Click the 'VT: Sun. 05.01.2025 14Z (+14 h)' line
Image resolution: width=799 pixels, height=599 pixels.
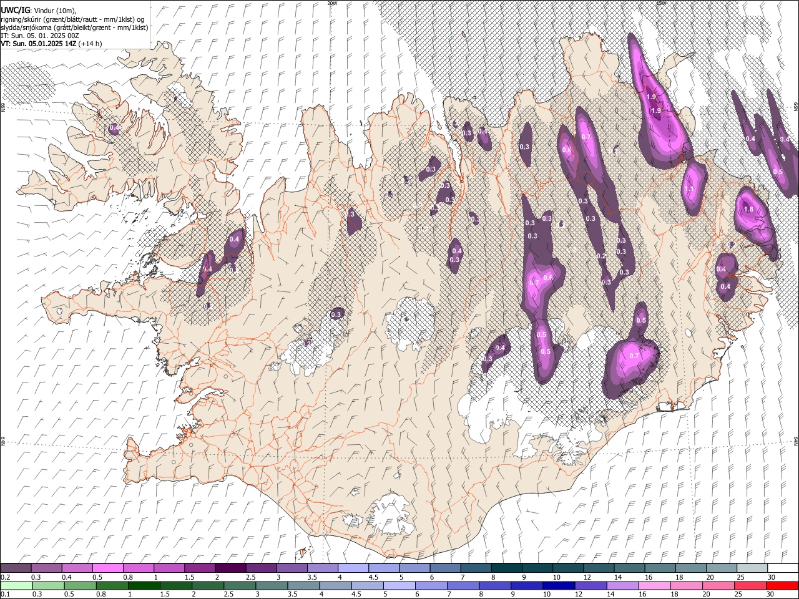(51, 44)
